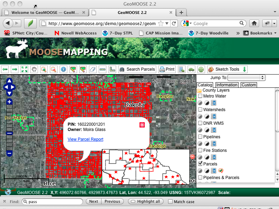
Task: Switch to the Catalog tab
Action: 205,85
